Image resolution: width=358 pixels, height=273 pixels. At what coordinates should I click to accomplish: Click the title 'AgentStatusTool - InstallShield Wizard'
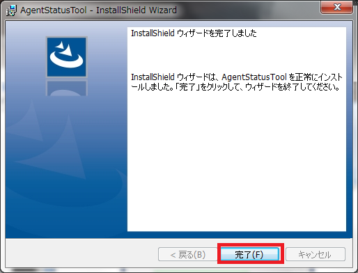(x=98, y=10)
